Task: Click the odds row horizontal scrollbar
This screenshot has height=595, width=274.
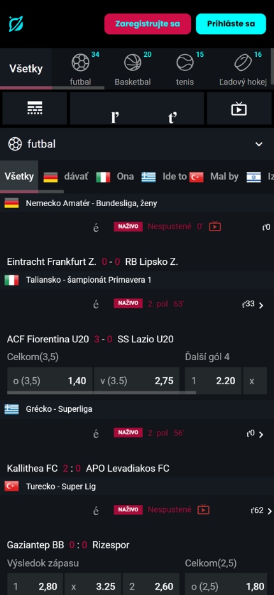Action: tap(101, 393)
